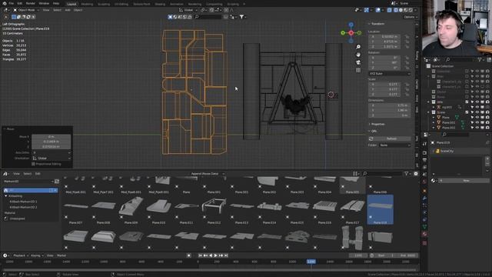Switch to the Modeling workspace tab
The width and height of the screenshot is (492, 277).
click(x=87, y=4)
